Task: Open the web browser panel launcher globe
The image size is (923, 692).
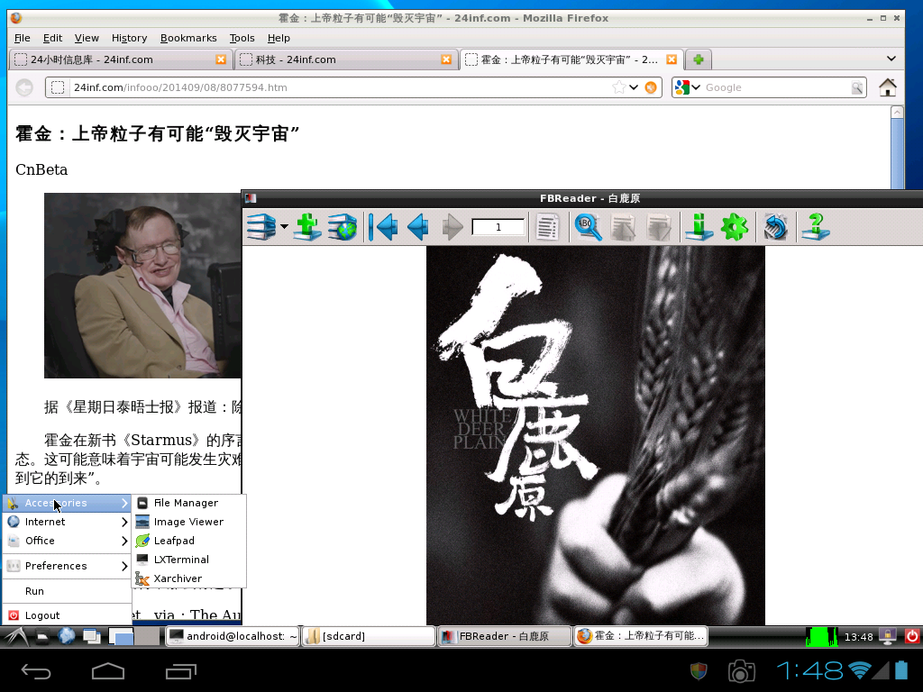Action: click(x=67, y=636)
